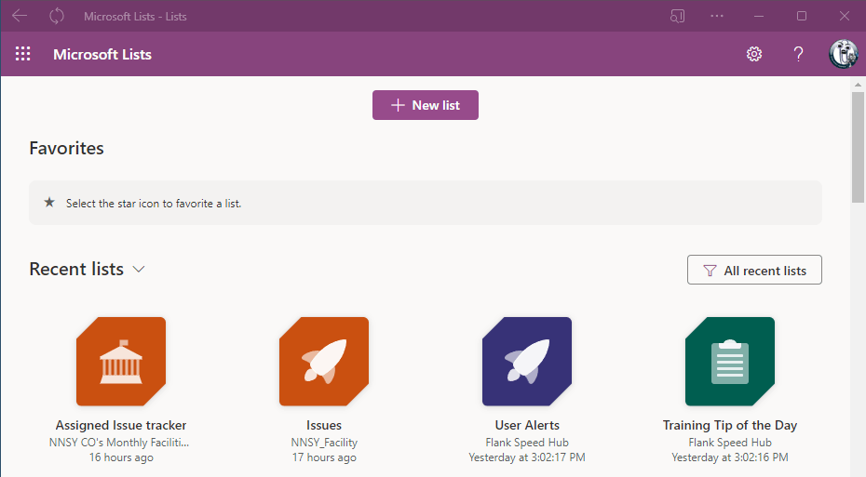The width and height of the screenshot is (866, 477).
Task: Go back with the back arrow
Action: click(x=20, y=16)
